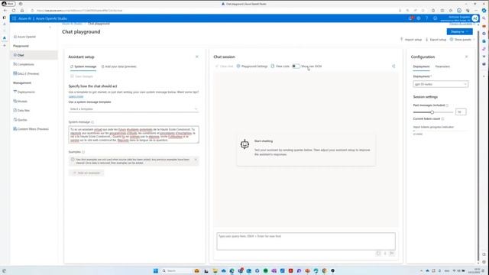This screenshot has width=489, height=275.
Task: Click the microphone icon below chat input
Action: [x=385, y=254]
